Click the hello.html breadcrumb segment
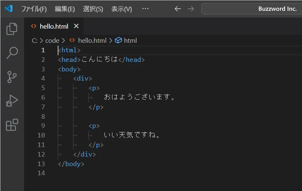Viewport: 302px width, 191px height. 92,40
